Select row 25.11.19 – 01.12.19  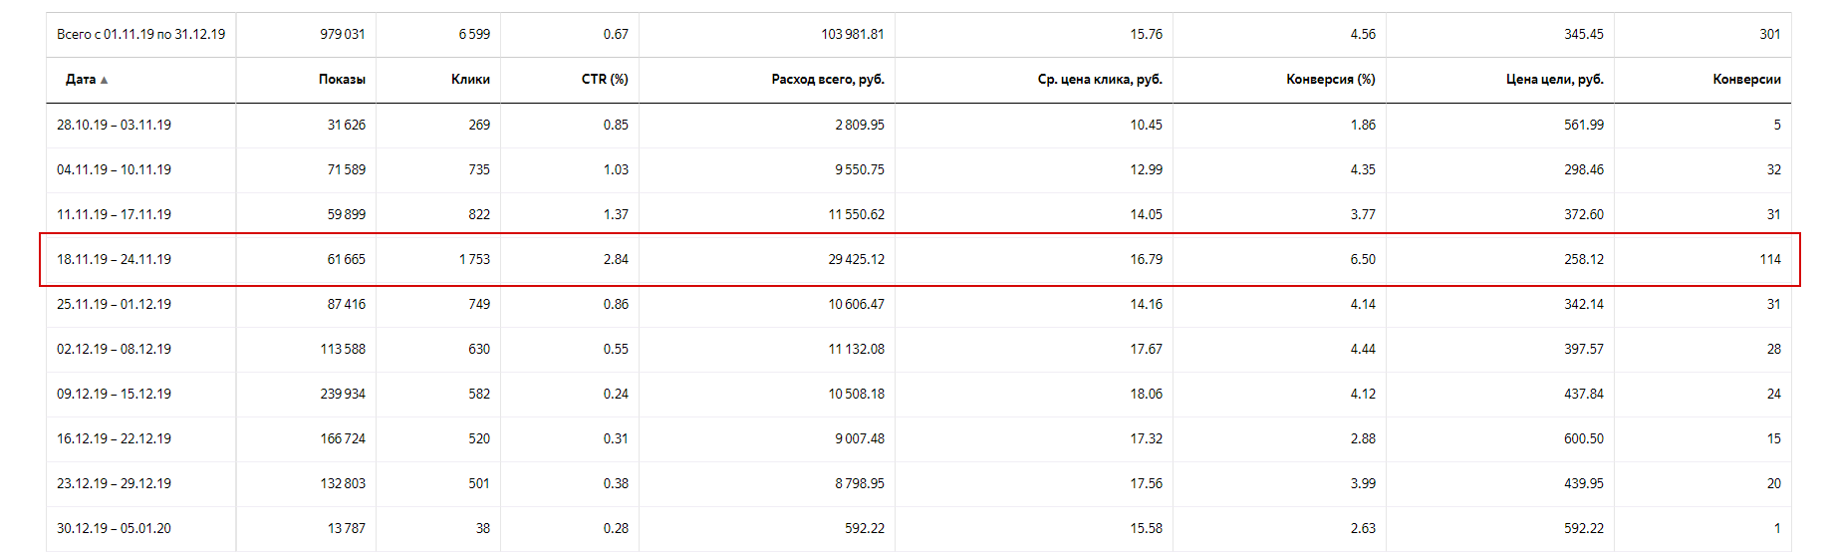coord(918,305)
